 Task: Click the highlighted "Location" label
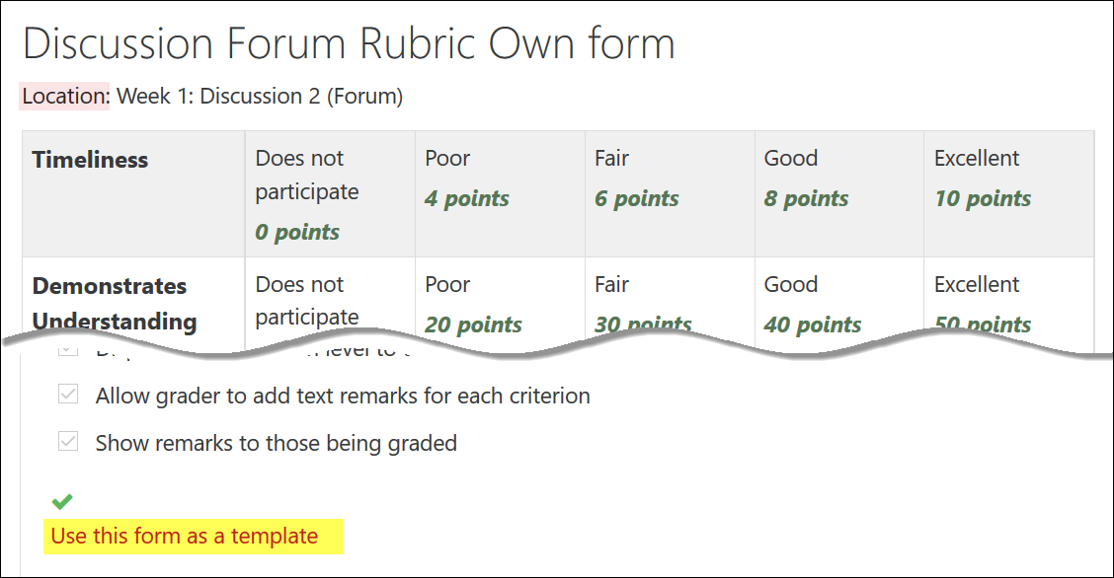coord(63,96)
